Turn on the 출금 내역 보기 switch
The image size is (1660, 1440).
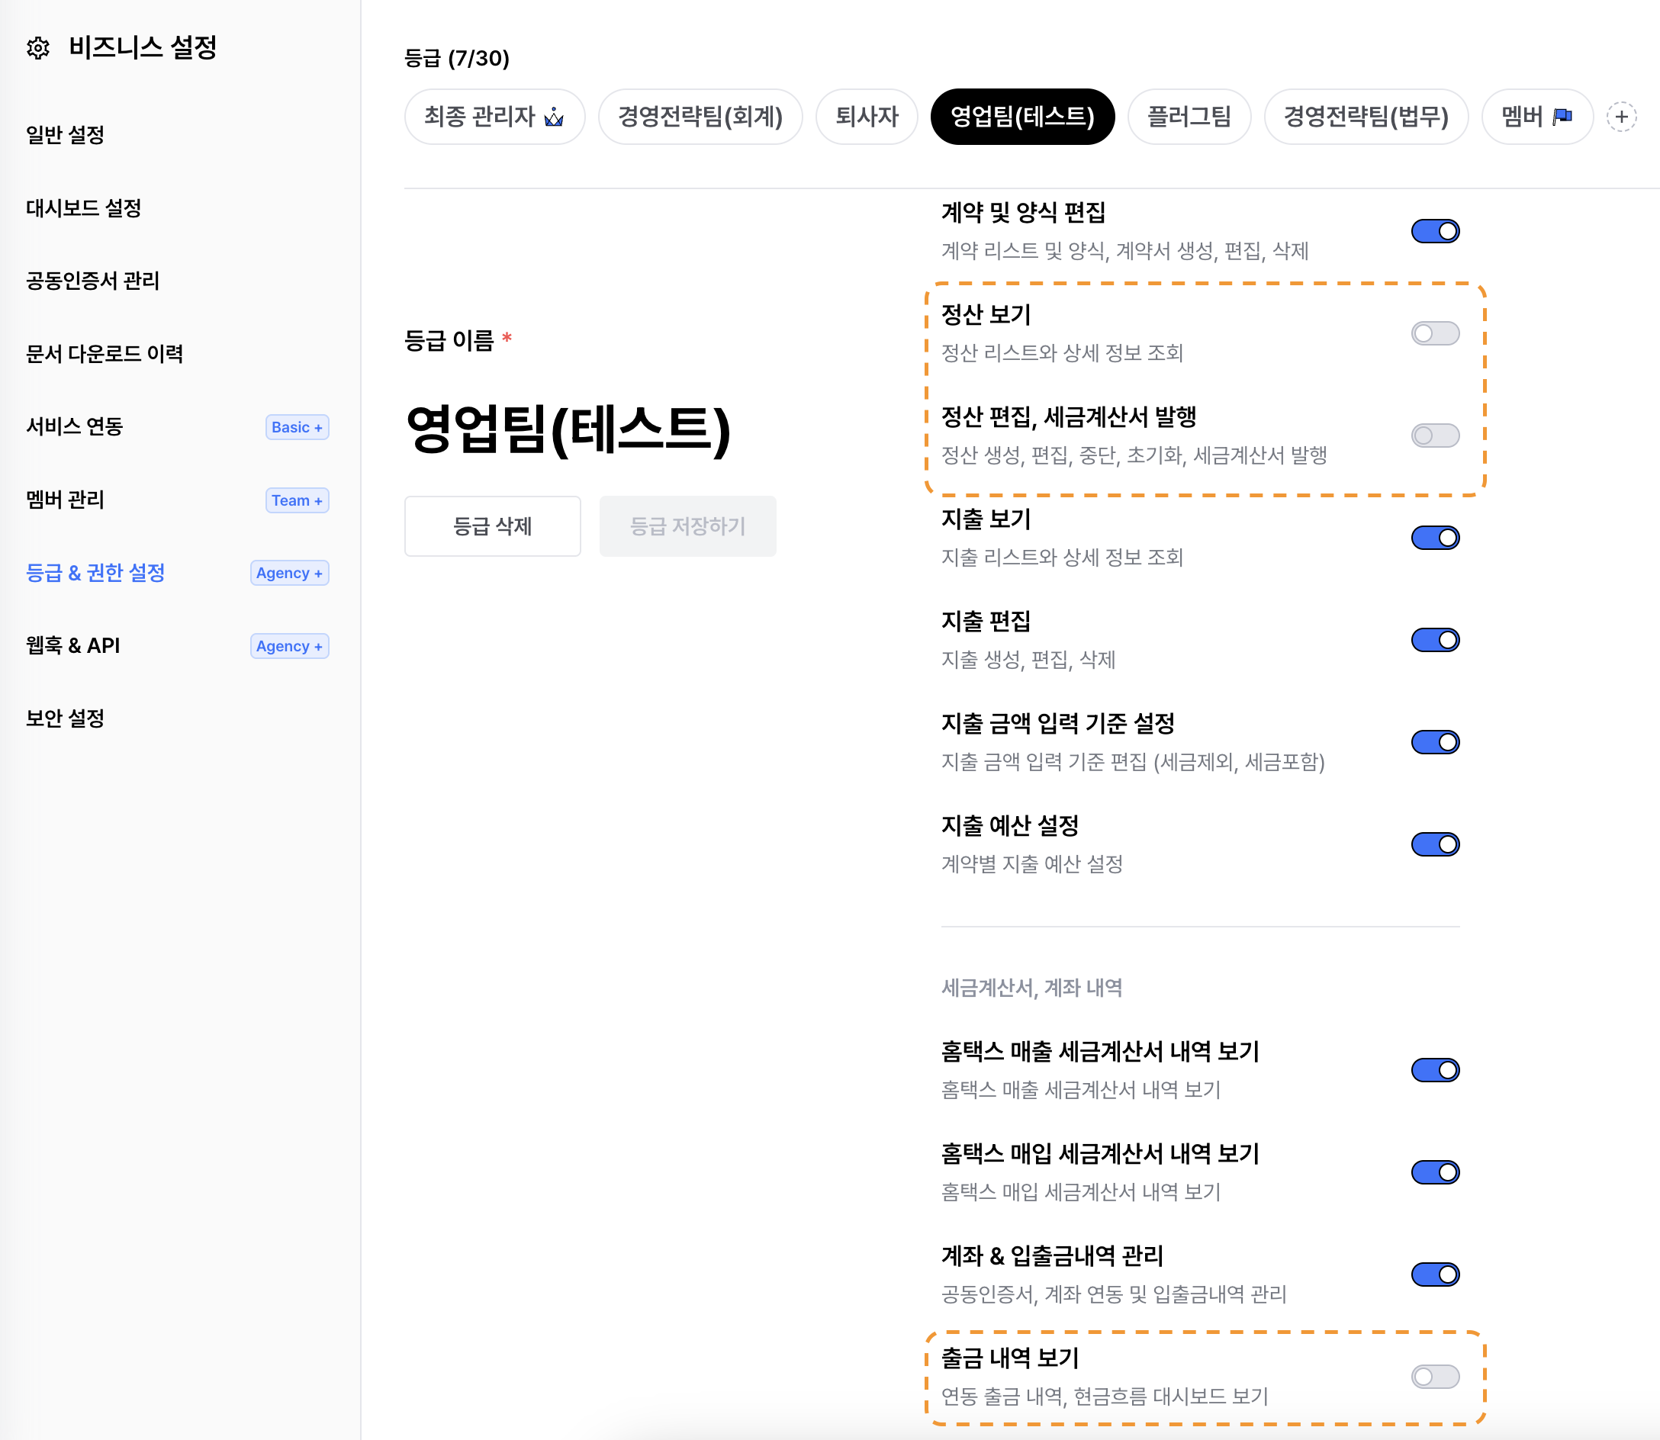(x=1434, y=1377)
